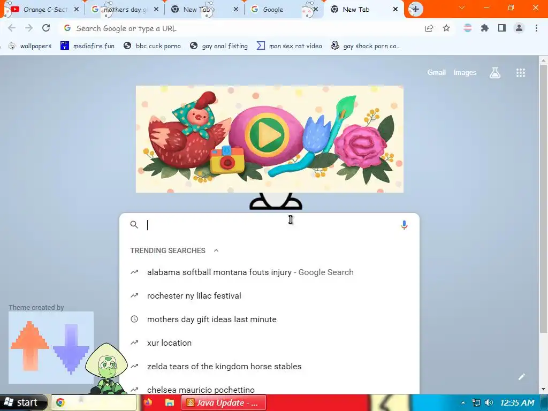Select 'alabama softball montana fouts injury' suggestion

(269, 272)
